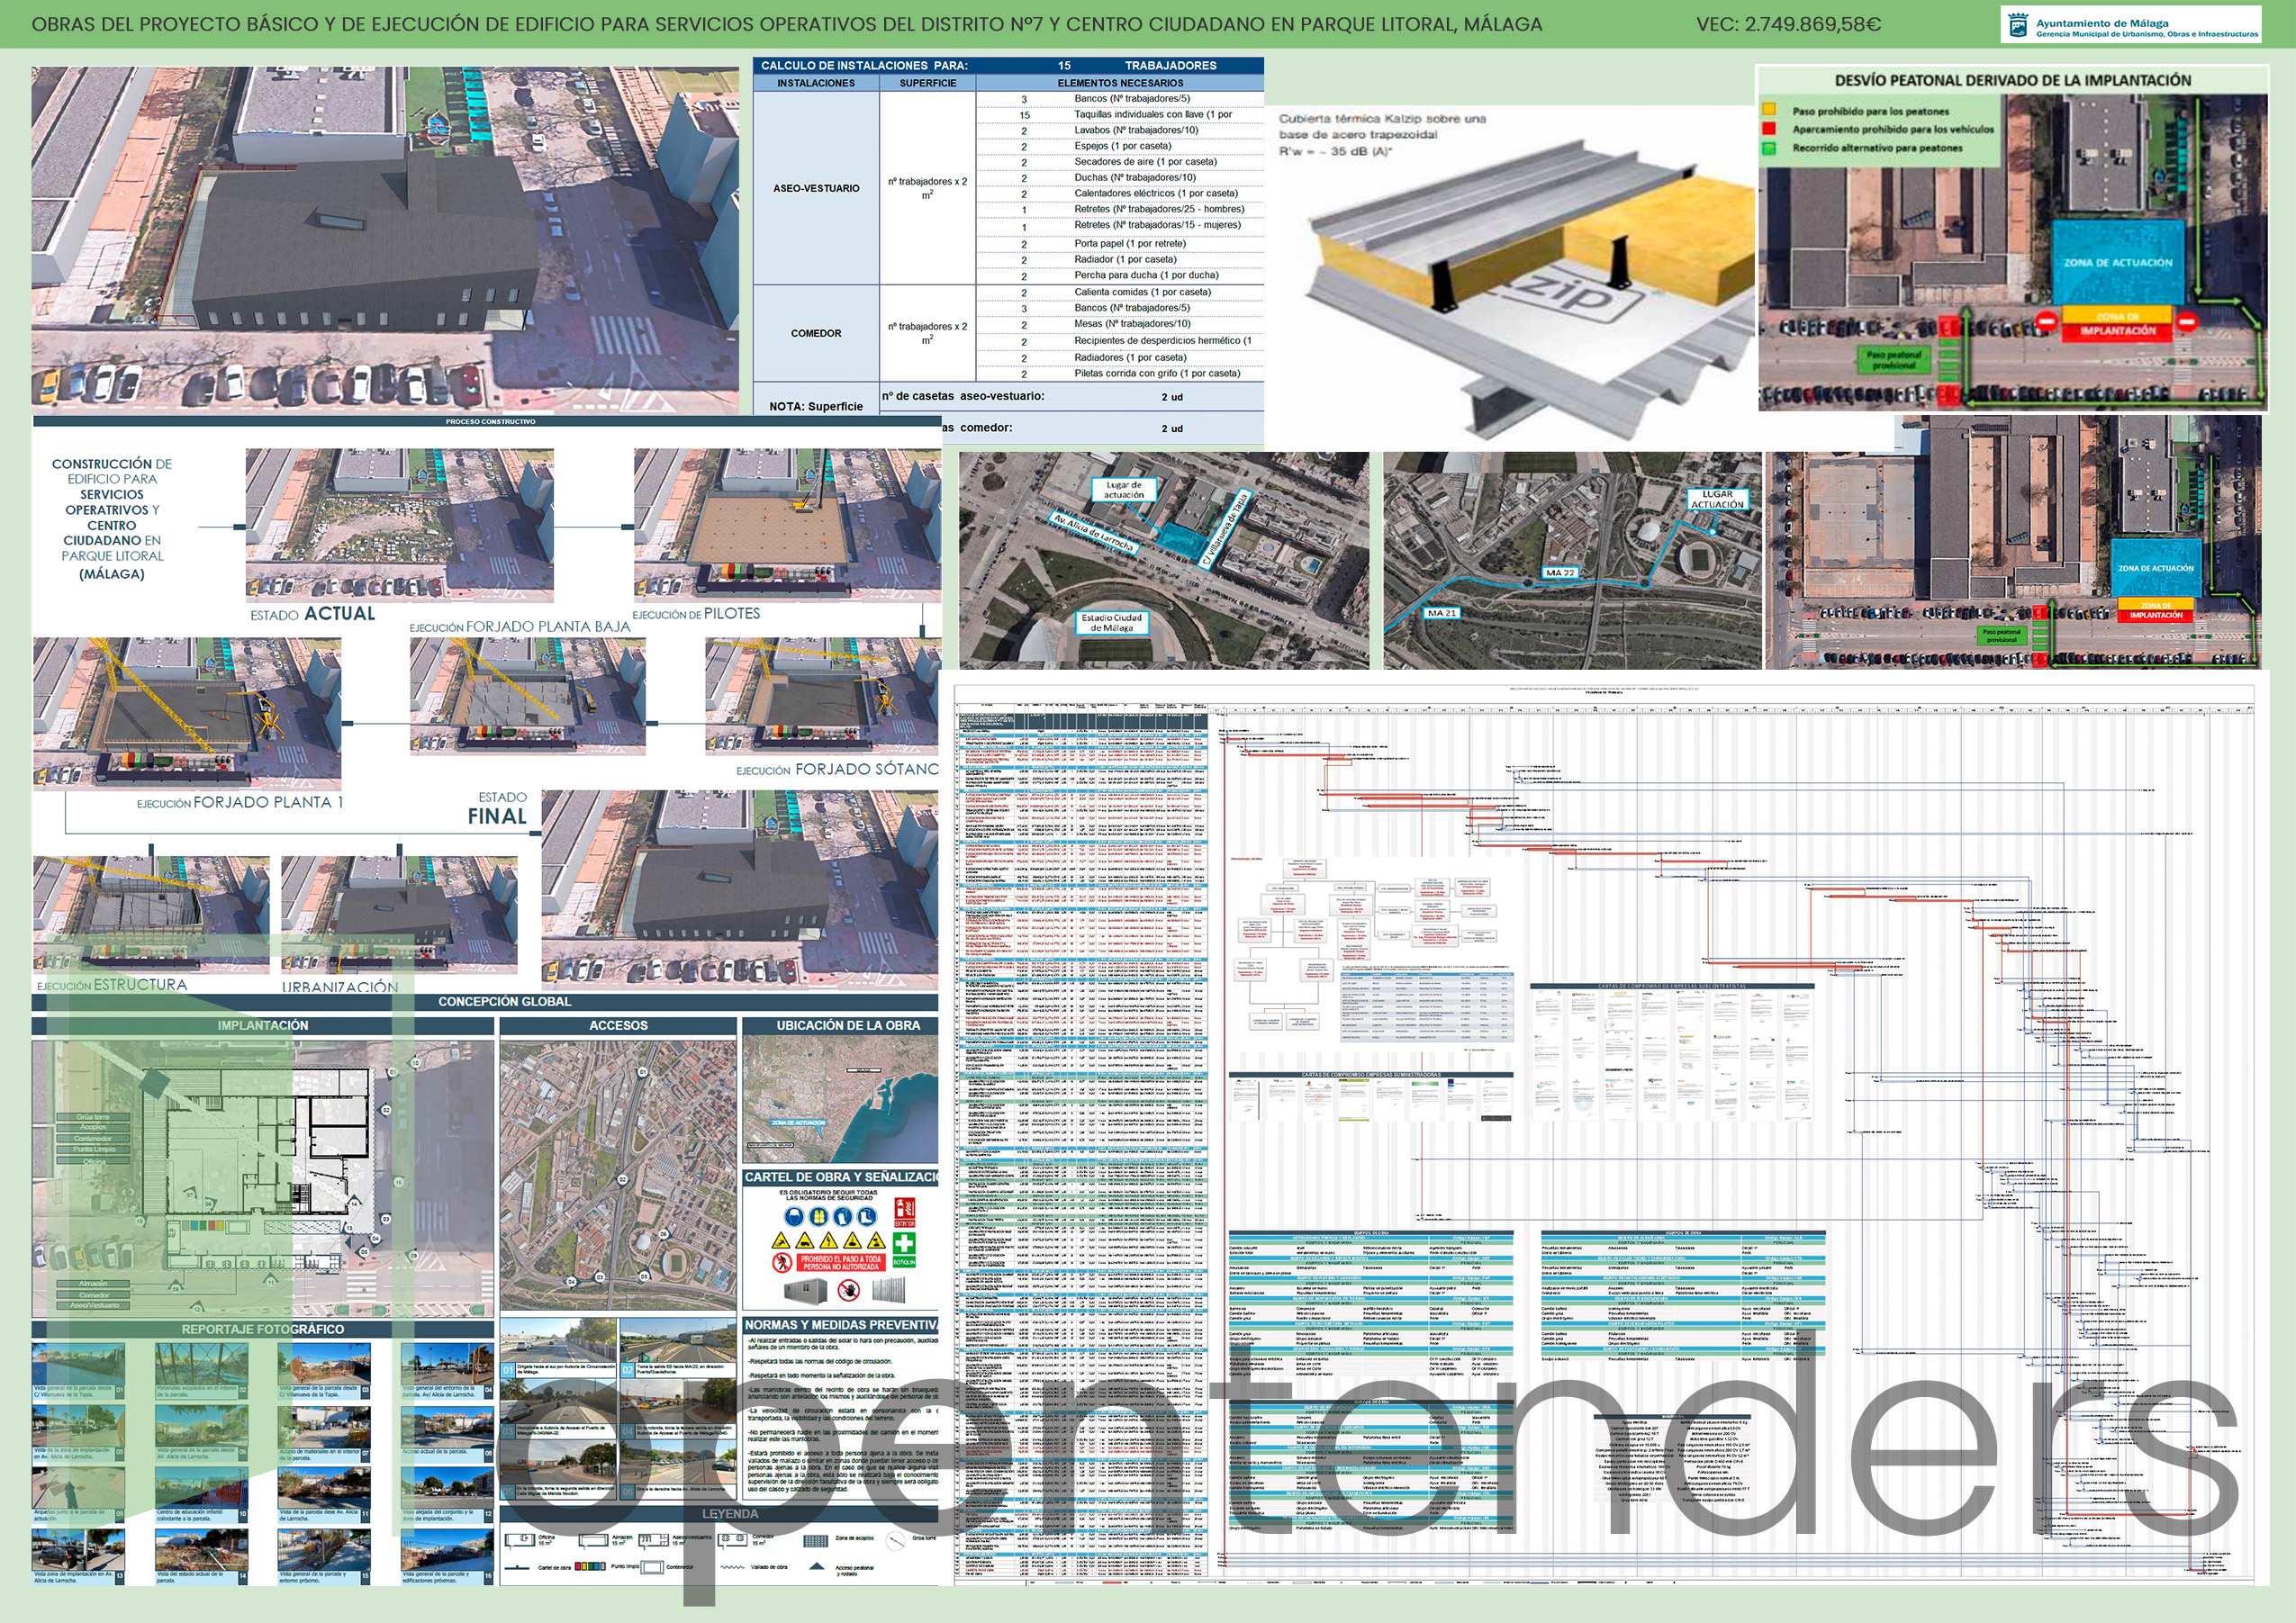Viewport: 2296px width, 1623px height.
Task: Select the ACCESOS panel header
Action: pyautogui.click(x=618, y=1025)
